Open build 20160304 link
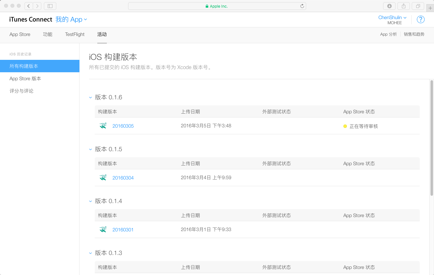The image size is (434, 275). pos(123,178)
